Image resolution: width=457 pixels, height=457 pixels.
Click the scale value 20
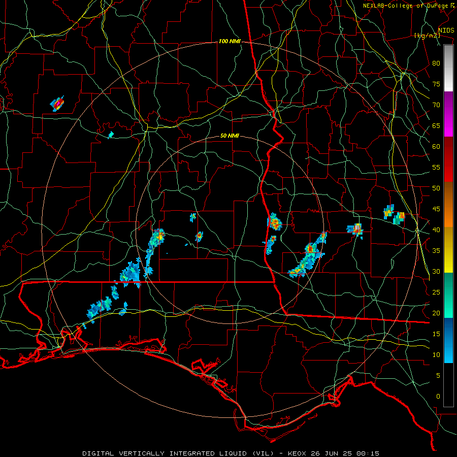(x=436, y=313)
